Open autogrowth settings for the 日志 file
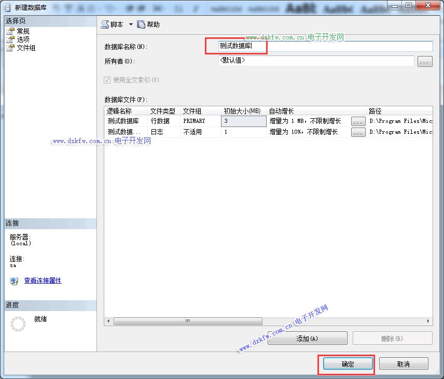This screenshot has width=444, height=379. 358,132
